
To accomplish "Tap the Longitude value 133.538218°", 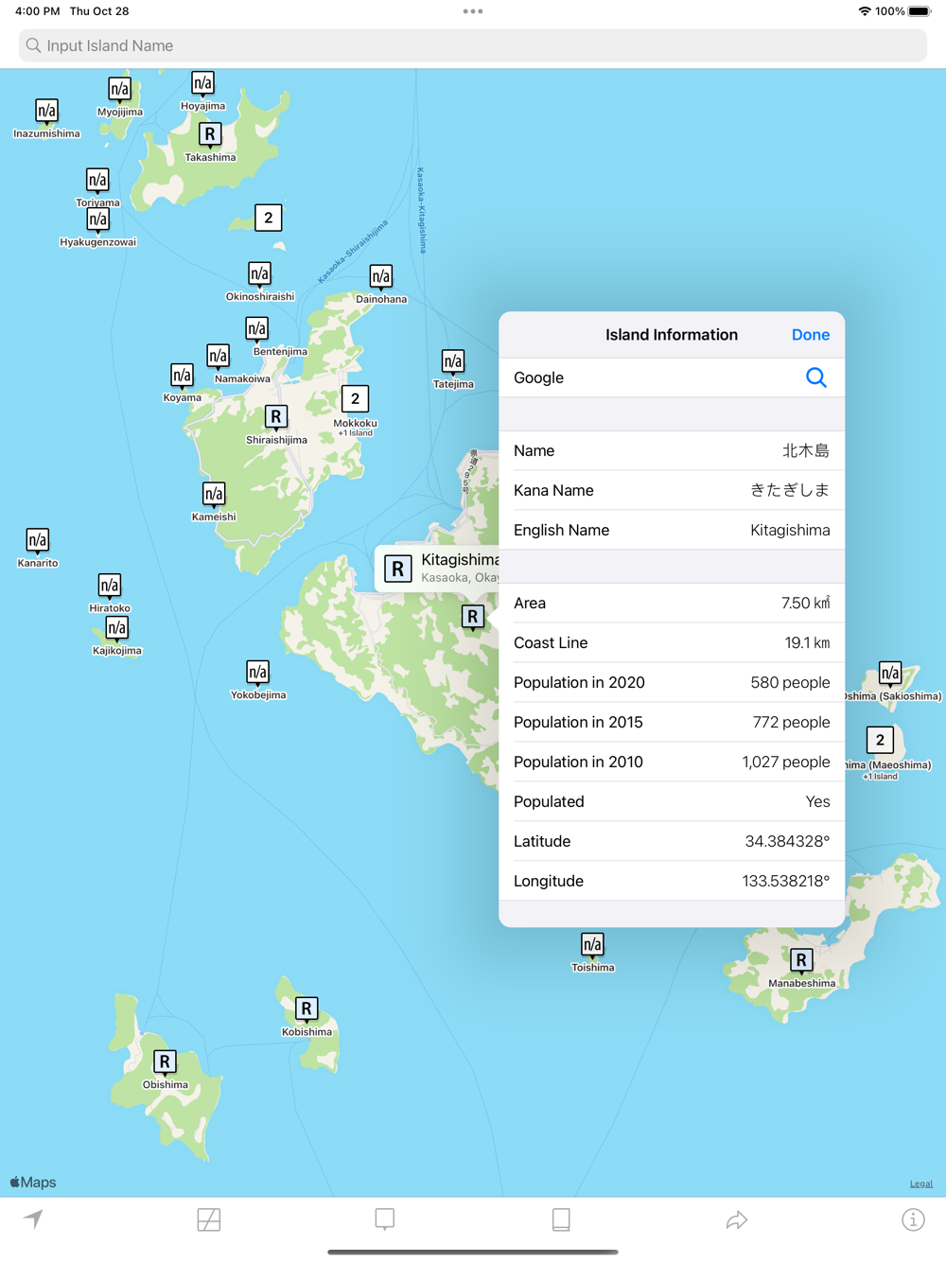I will [785, 881].
